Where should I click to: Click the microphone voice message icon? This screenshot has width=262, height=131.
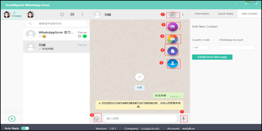click(183, 118)
